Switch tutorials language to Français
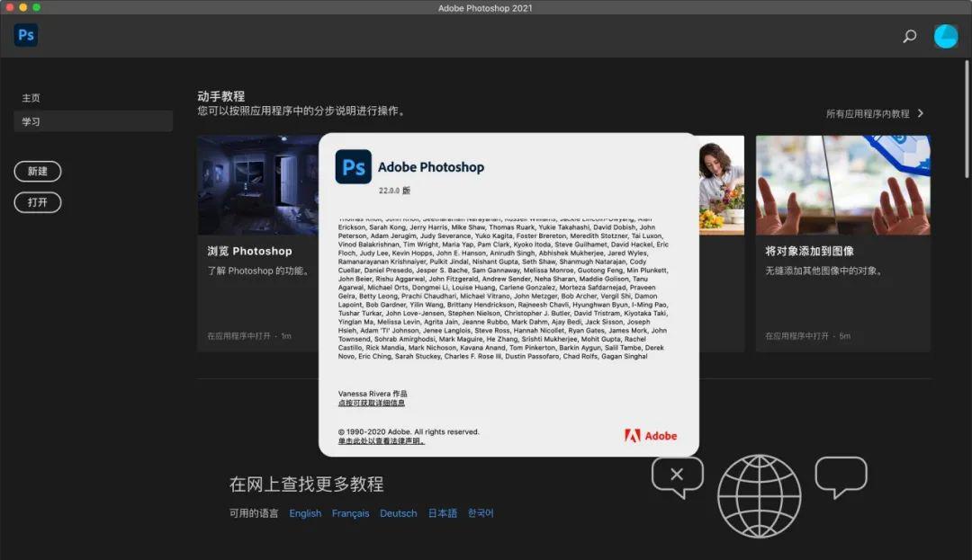The height and width of the screenshot is (560, 972). point(350,513)
